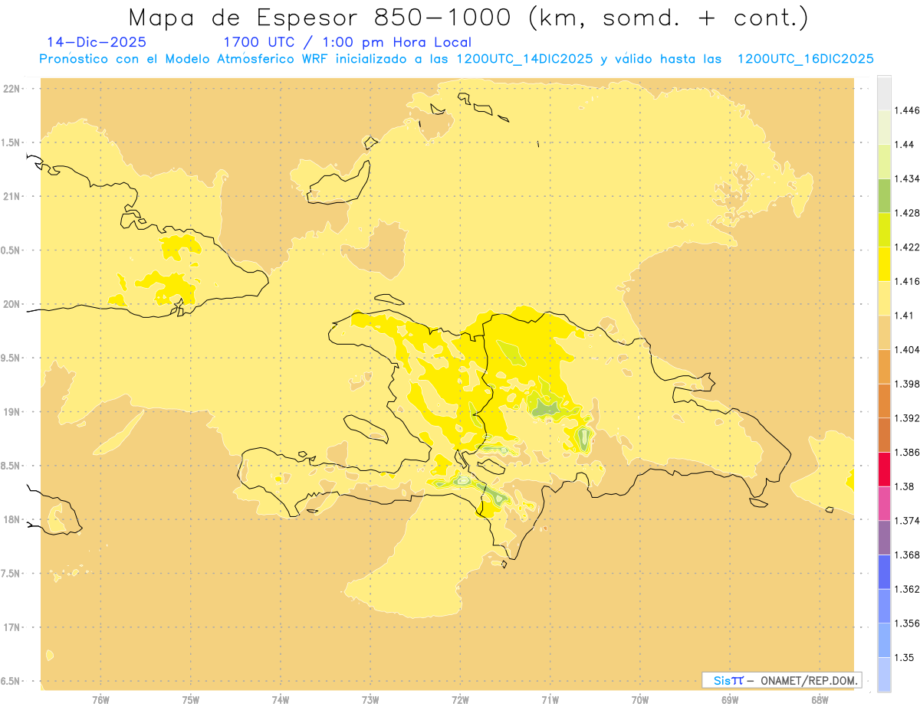Screen dimensions: 920x710
Task: Click the '17N' latitude label
Action: (11, 627)
